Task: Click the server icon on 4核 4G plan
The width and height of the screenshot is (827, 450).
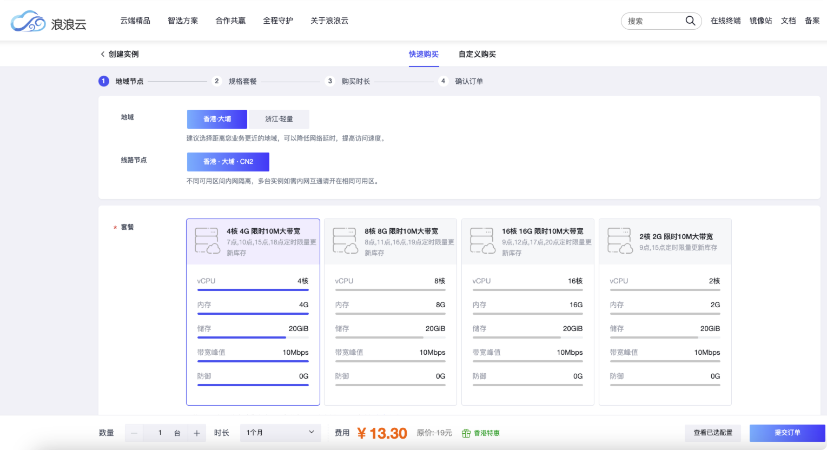Action: pos(207,241)
